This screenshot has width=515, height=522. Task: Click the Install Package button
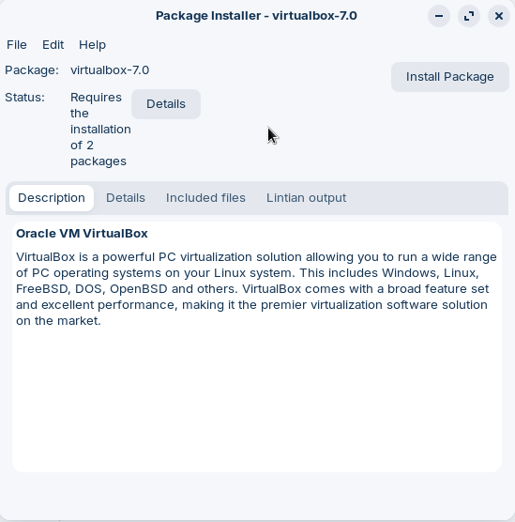pyautogui.click(x=449, y=77)
